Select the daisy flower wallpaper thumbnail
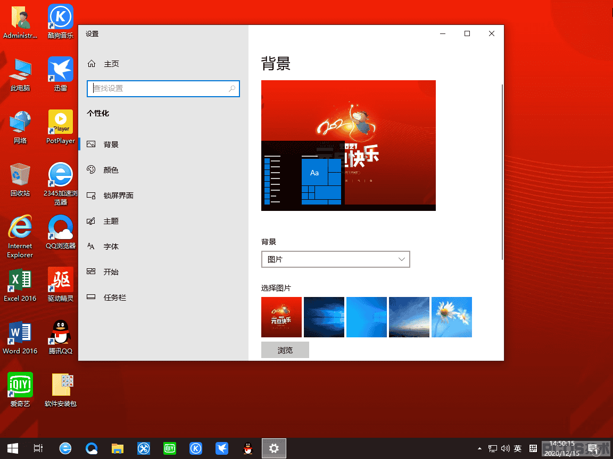The width and height of the screenshot is (613, 459). 452,317
